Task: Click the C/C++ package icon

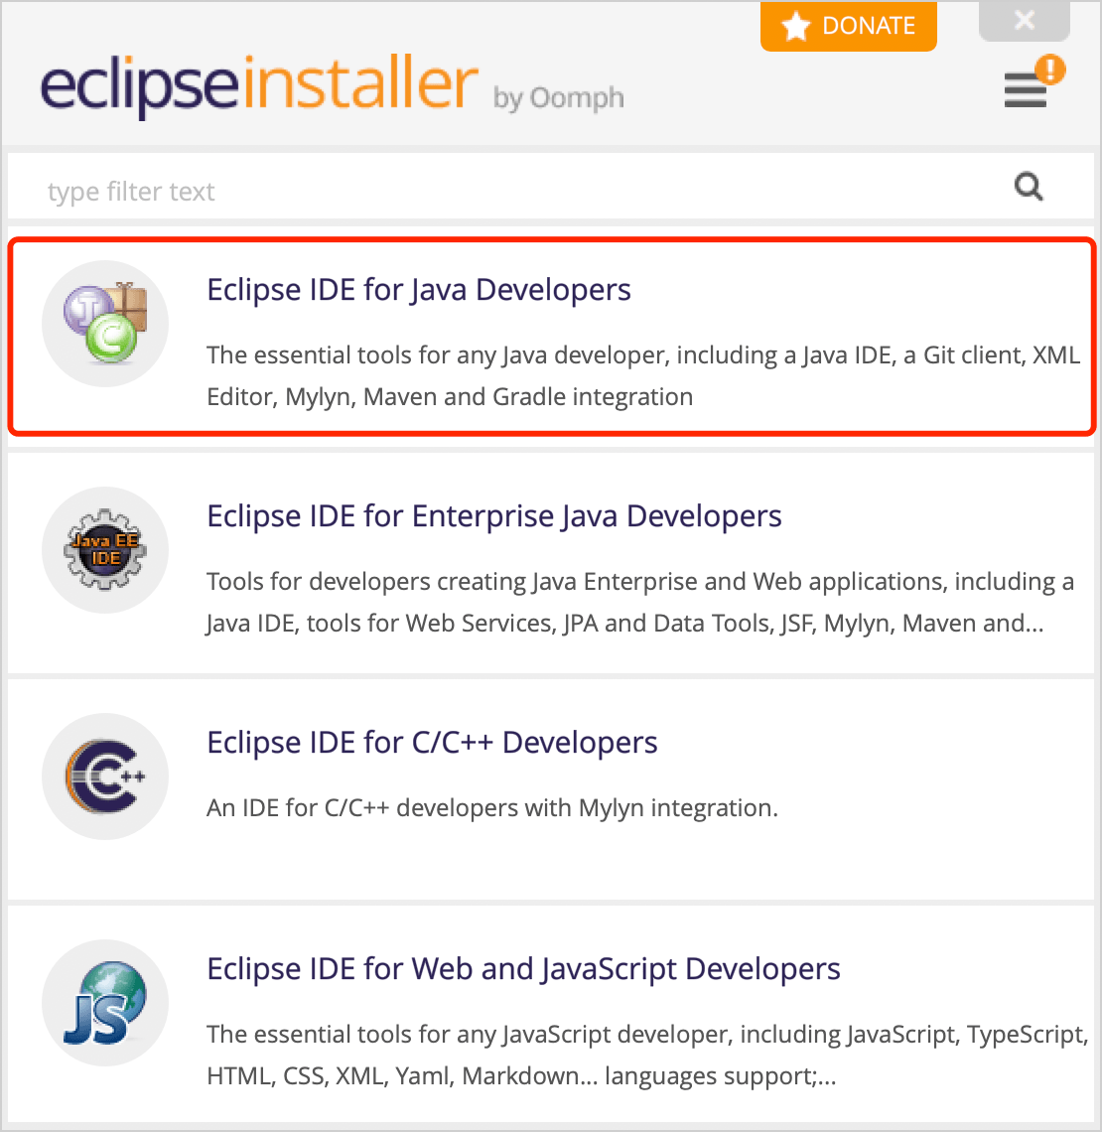Action: pyautogui.click(x=105, y=777)
